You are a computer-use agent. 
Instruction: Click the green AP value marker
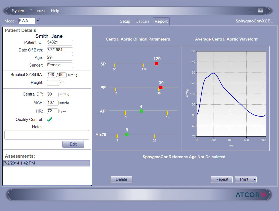(x=141, y=111)
